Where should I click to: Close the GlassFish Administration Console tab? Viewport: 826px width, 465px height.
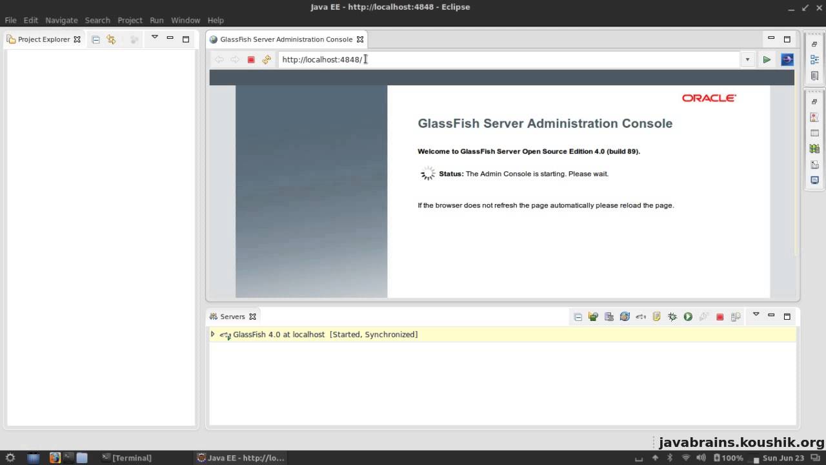click(360, 39)
